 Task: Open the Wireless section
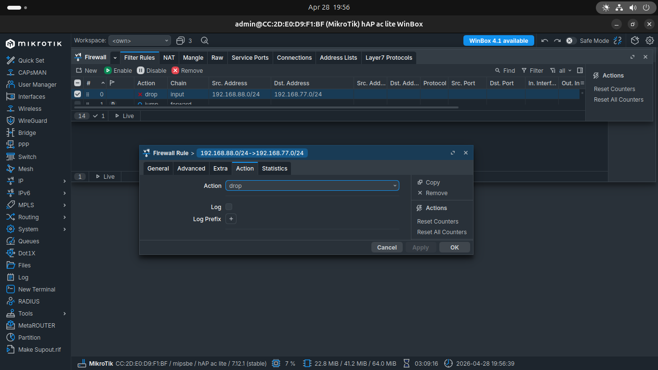tap(30, 108)
